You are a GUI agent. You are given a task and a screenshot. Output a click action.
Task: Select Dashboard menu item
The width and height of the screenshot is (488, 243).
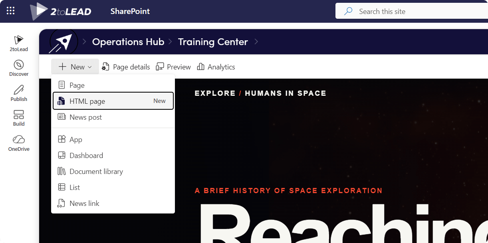(x=113, y=155)
